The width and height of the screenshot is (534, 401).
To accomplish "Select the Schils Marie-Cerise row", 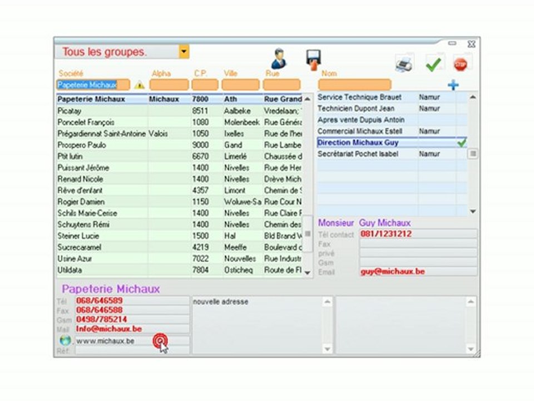I will point(180,213).
